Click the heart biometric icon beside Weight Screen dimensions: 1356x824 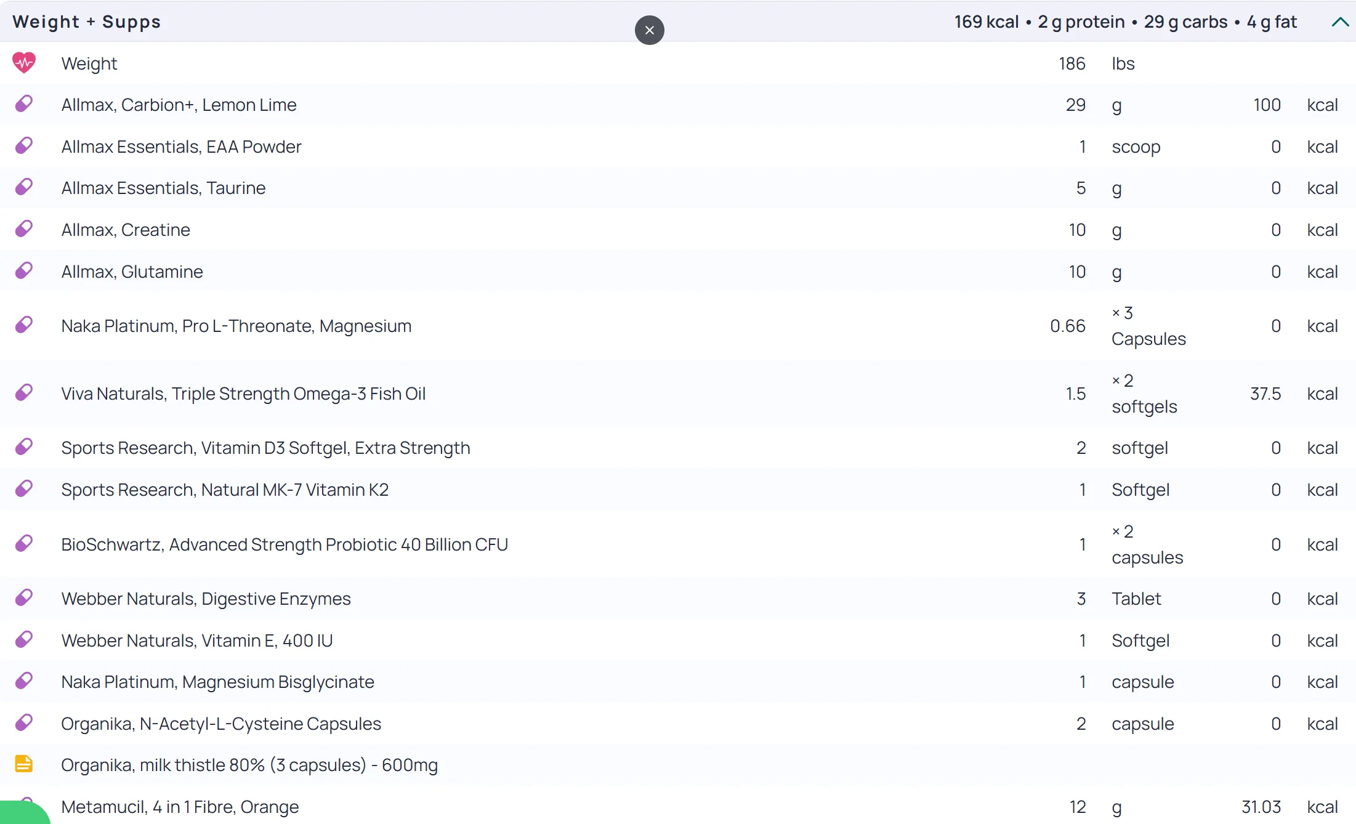point(24,63)
